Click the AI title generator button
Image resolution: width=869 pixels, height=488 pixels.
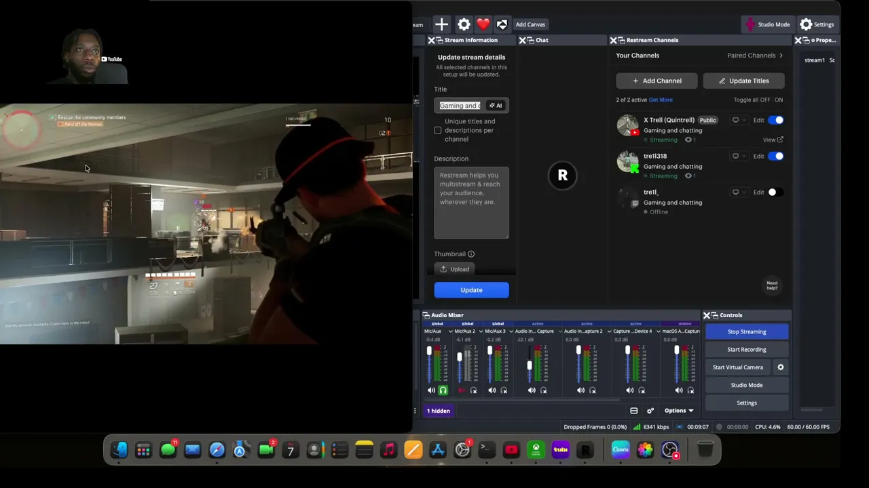(496, 106)
